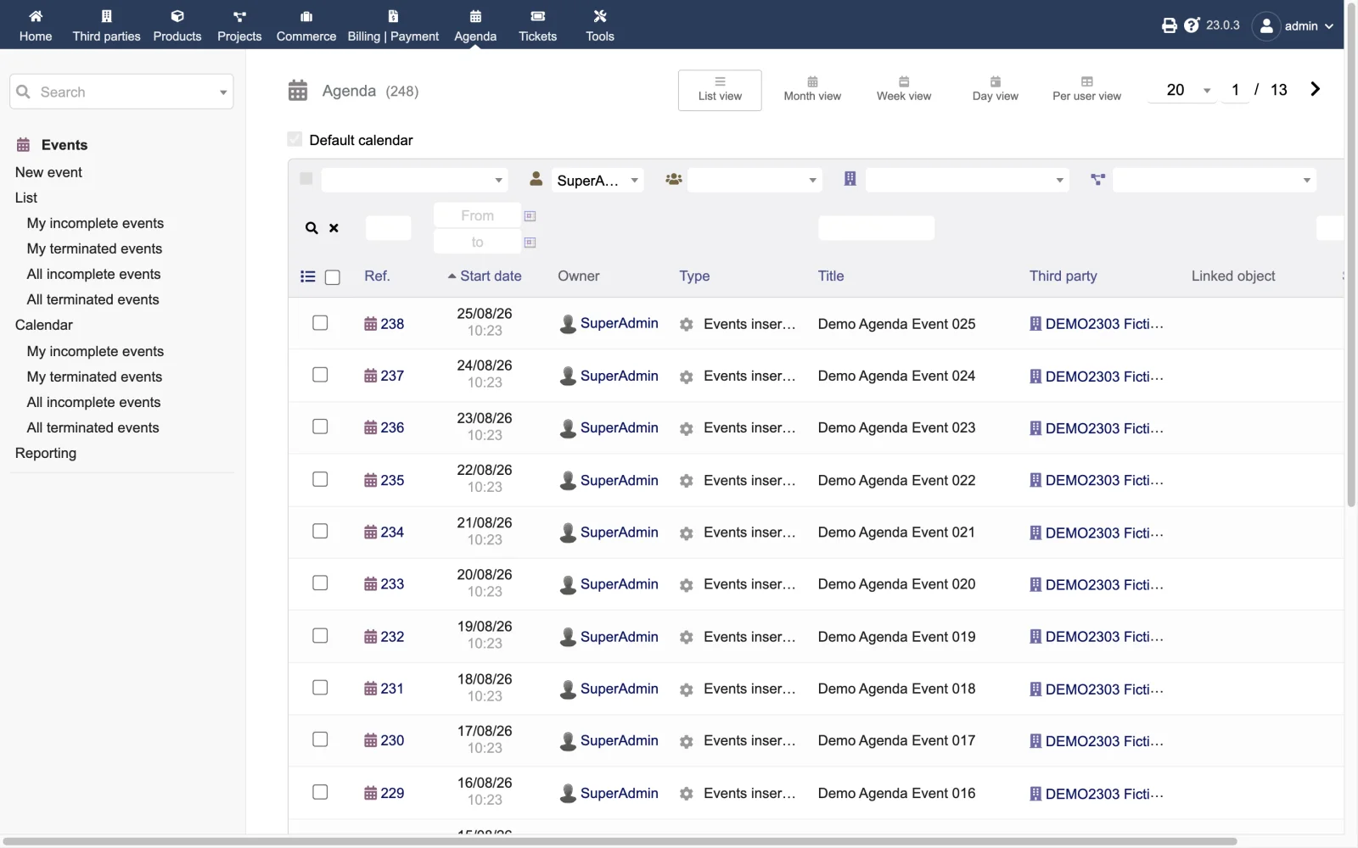The width and height of the screenshot is (1358, 848).
Task: Click the print icon in top bar
Action: (x=1170, y=25)
